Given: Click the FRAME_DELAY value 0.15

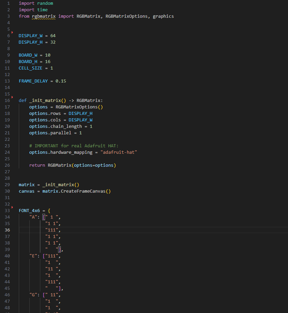Looking at the screenshot, I should [x=61, y=81].
